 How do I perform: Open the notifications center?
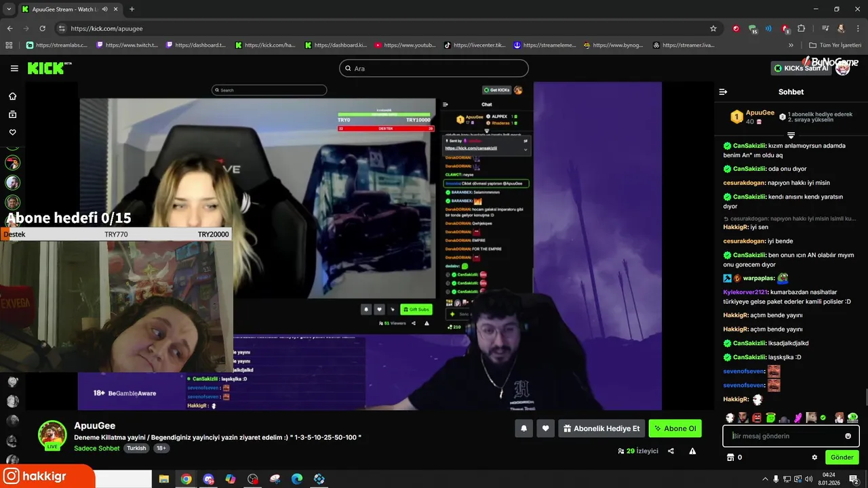pyautogui.click(x=853, y=479)
